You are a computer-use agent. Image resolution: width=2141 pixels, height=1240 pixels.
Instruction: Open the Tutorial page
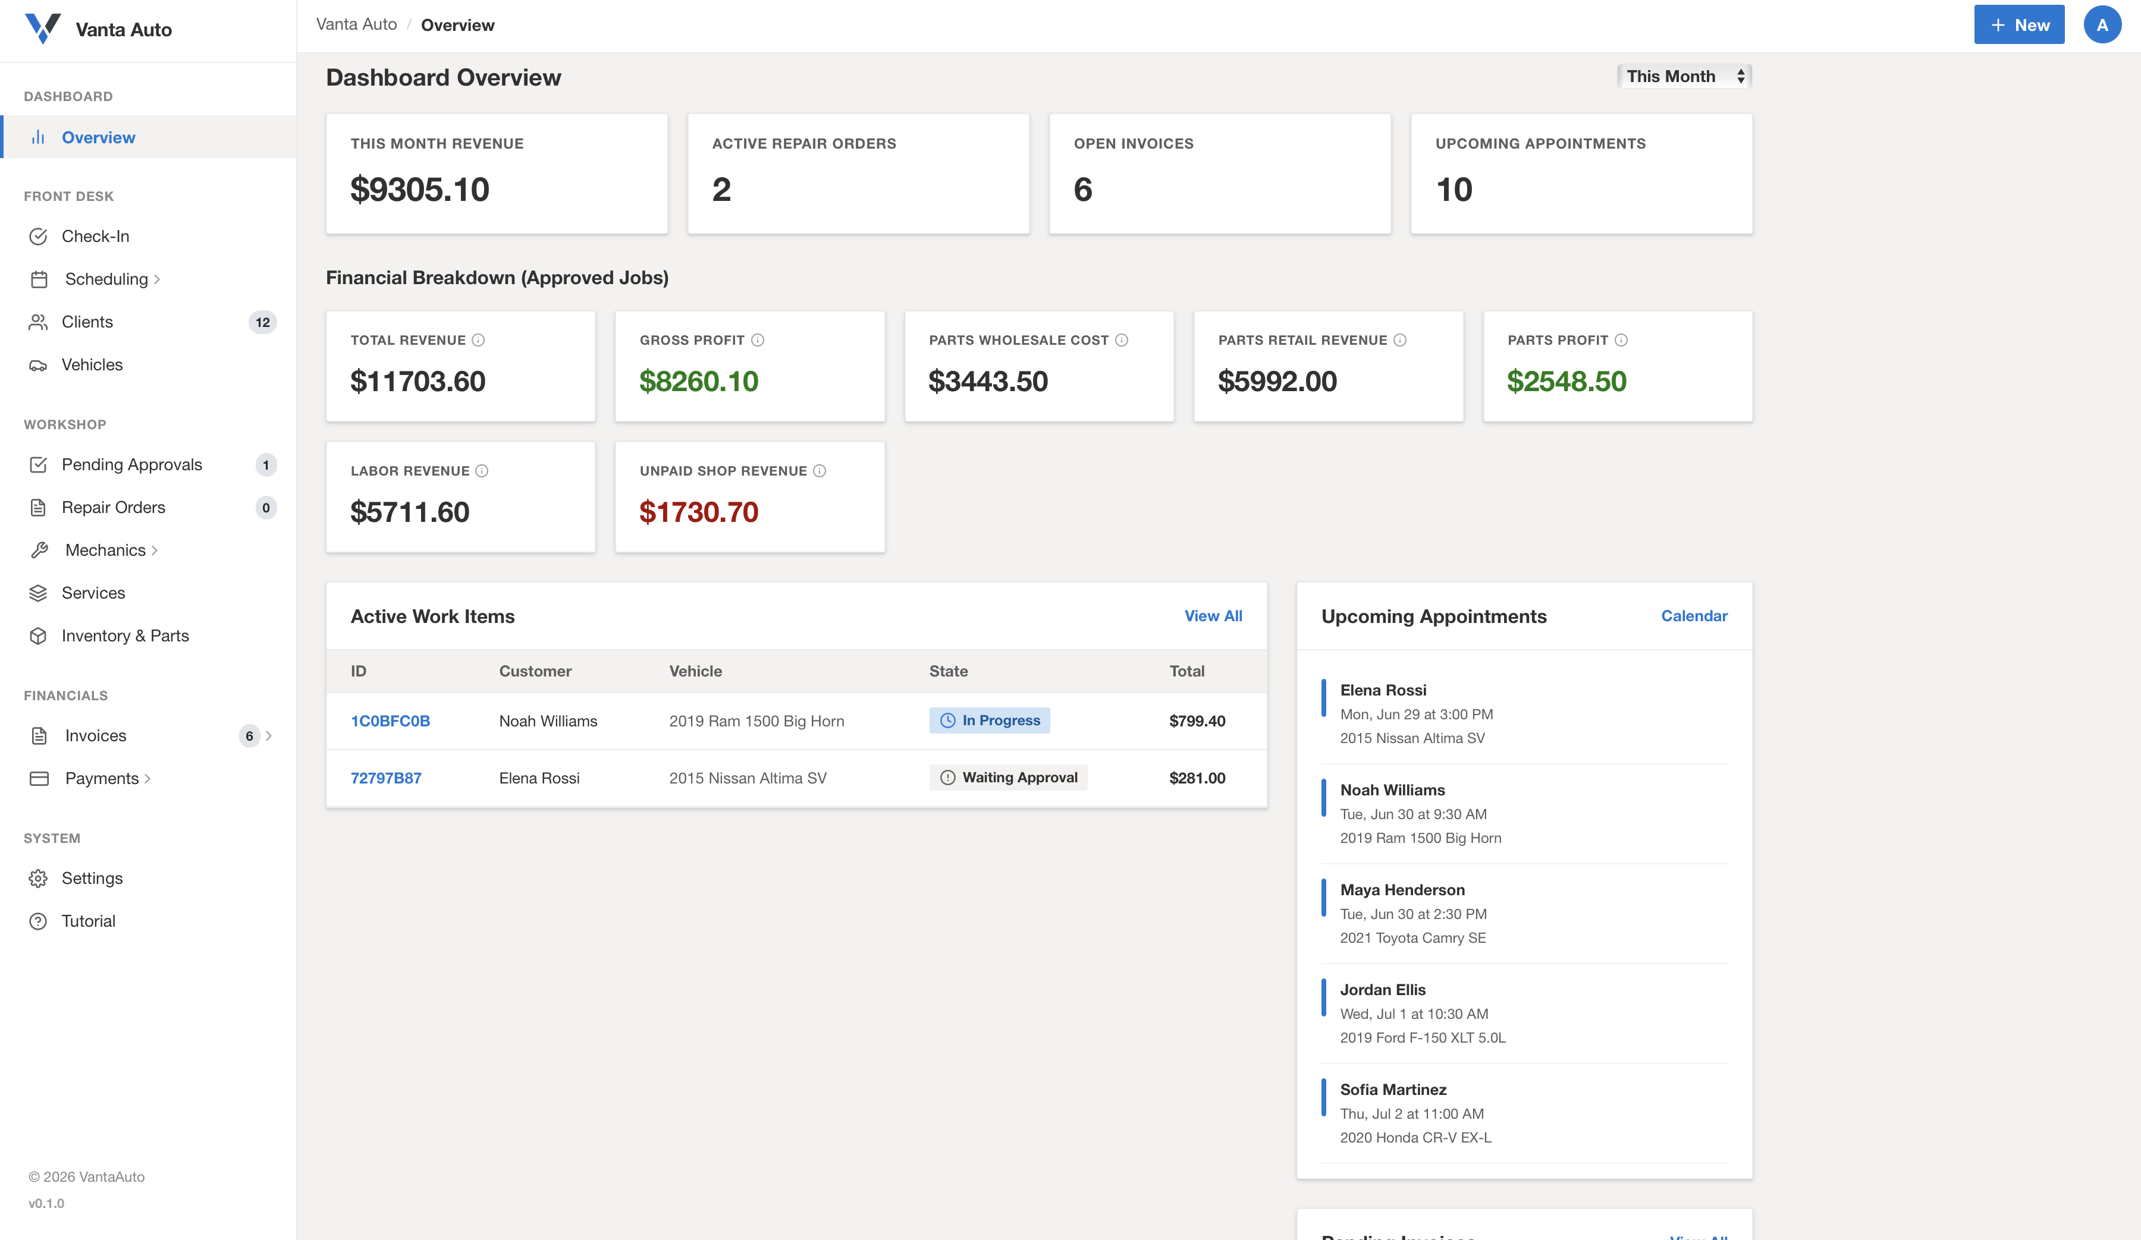point(149,921)
